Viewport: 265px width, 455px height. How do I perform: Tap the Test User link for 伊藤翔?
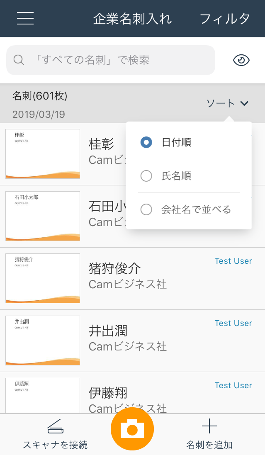[x=233, y=385]
